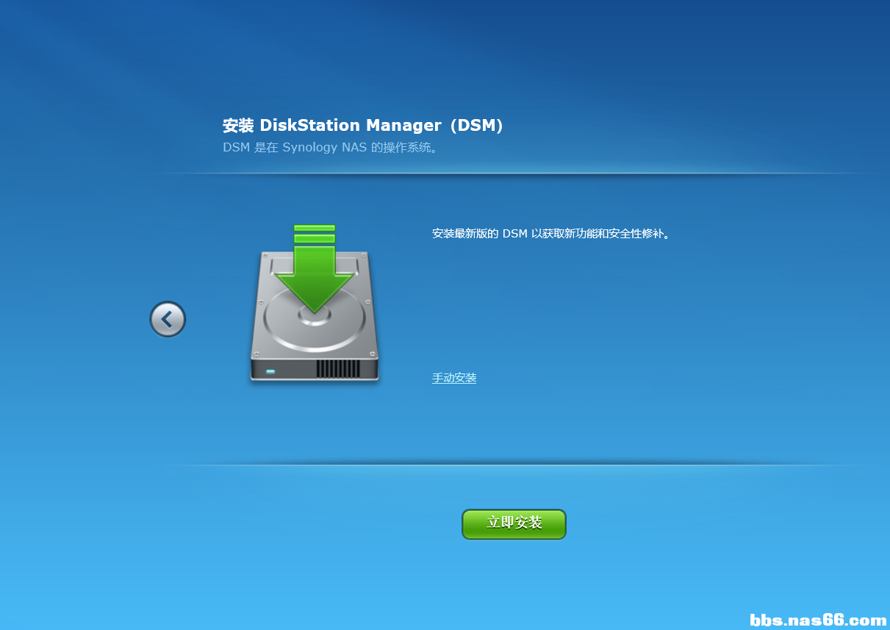This screenshot has width=890, height=630.
Task: Click the bbs.nas66.com watermark
Action: 818,620
